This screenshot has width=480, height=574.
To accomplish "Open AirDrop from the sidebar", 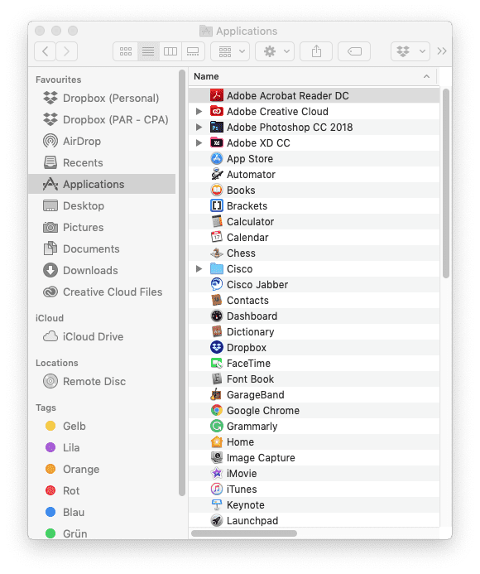I will pyautogui.click(x=102, y=142).
